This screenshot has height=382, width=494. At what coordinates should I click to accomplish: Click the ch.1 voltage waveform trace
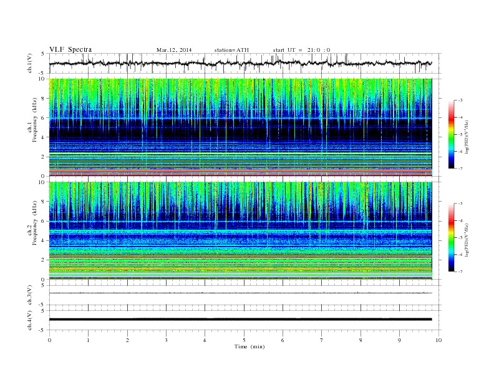[x=240, y=63]
